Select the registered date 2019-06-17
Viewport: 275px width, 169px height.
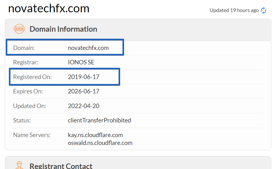[x=84, y=77]
